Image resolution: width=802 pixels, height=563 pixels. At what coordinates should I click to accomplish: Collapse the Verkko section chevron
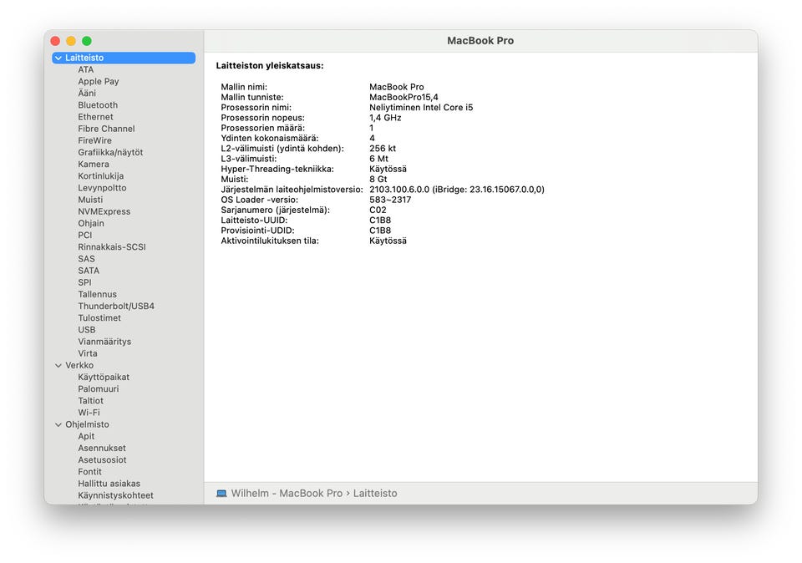pos(58,365)
